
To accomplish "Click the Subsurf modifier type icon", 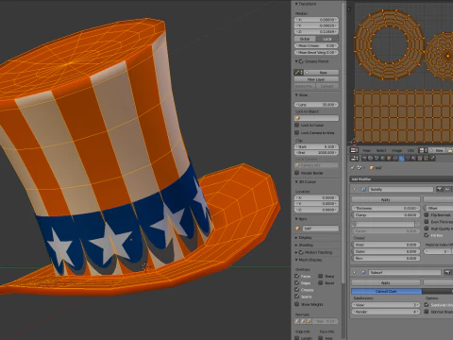I will pos(364,272).
